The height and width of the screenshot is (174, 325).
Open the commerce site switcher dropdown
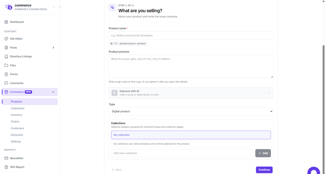[53, 7]
